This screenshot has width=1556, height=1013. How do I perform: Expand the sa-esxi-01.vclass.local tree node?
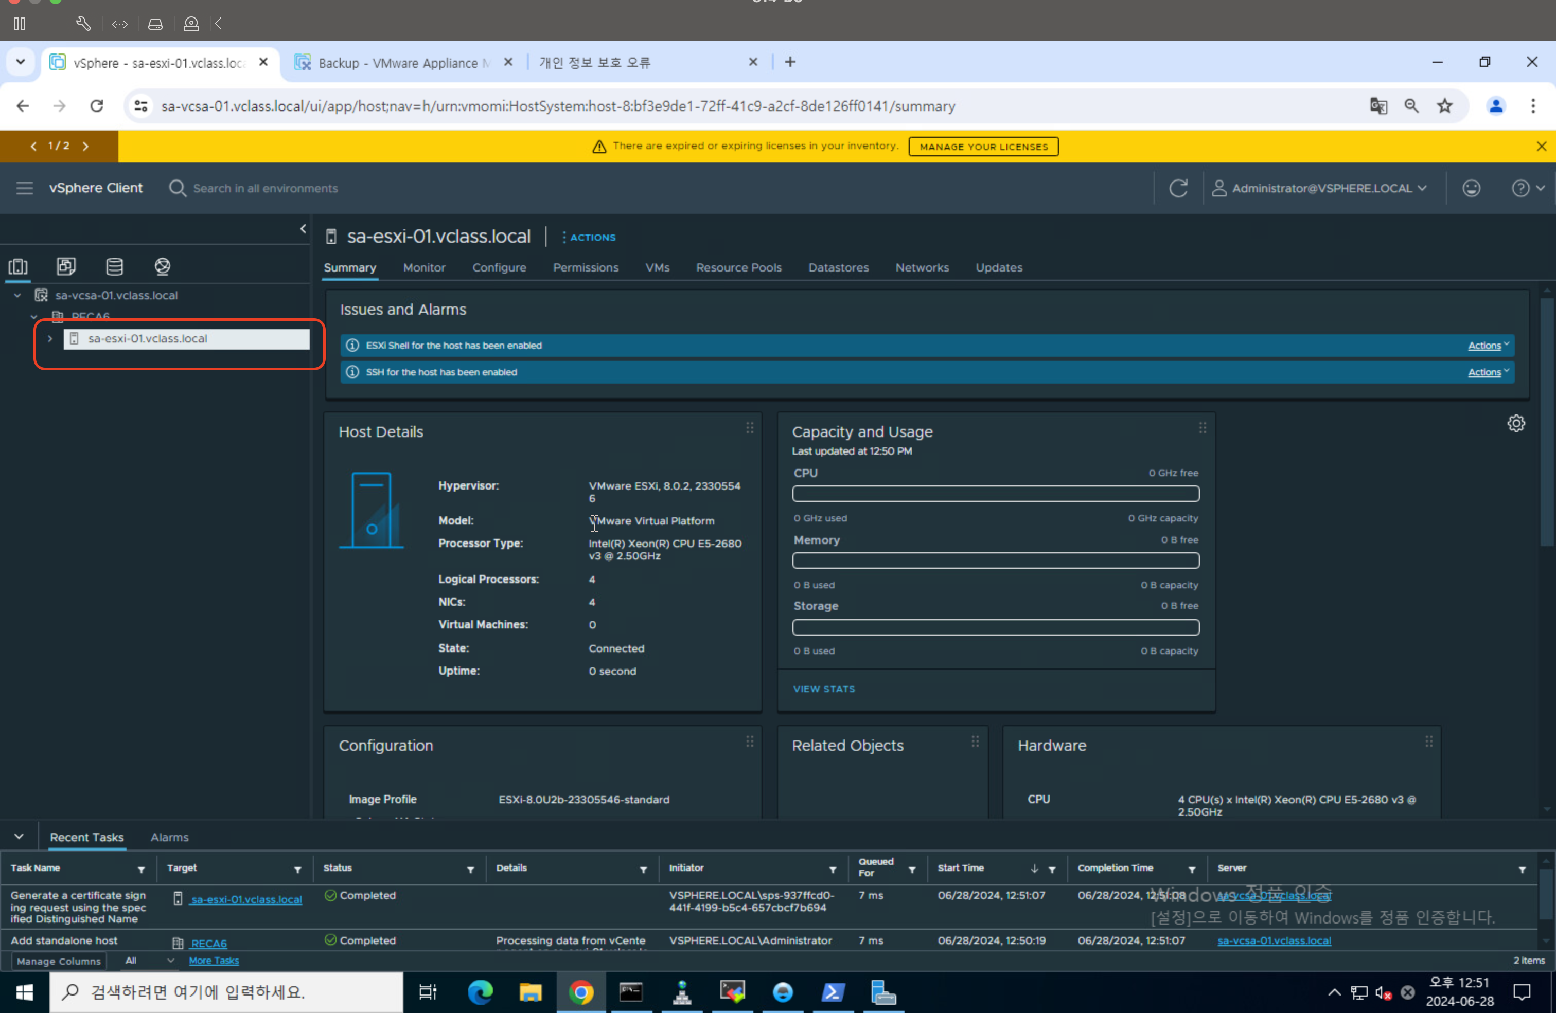click(x=50, y=338)
